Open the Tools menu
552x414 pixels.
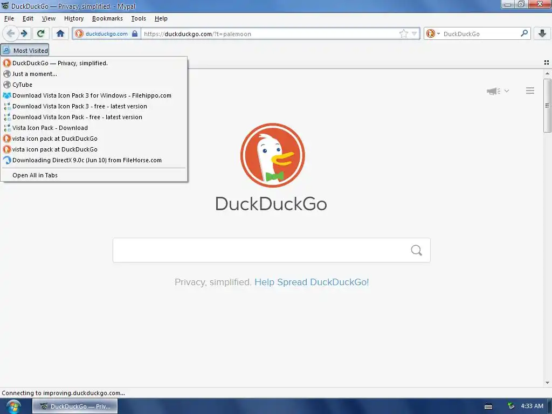point(139,18)
